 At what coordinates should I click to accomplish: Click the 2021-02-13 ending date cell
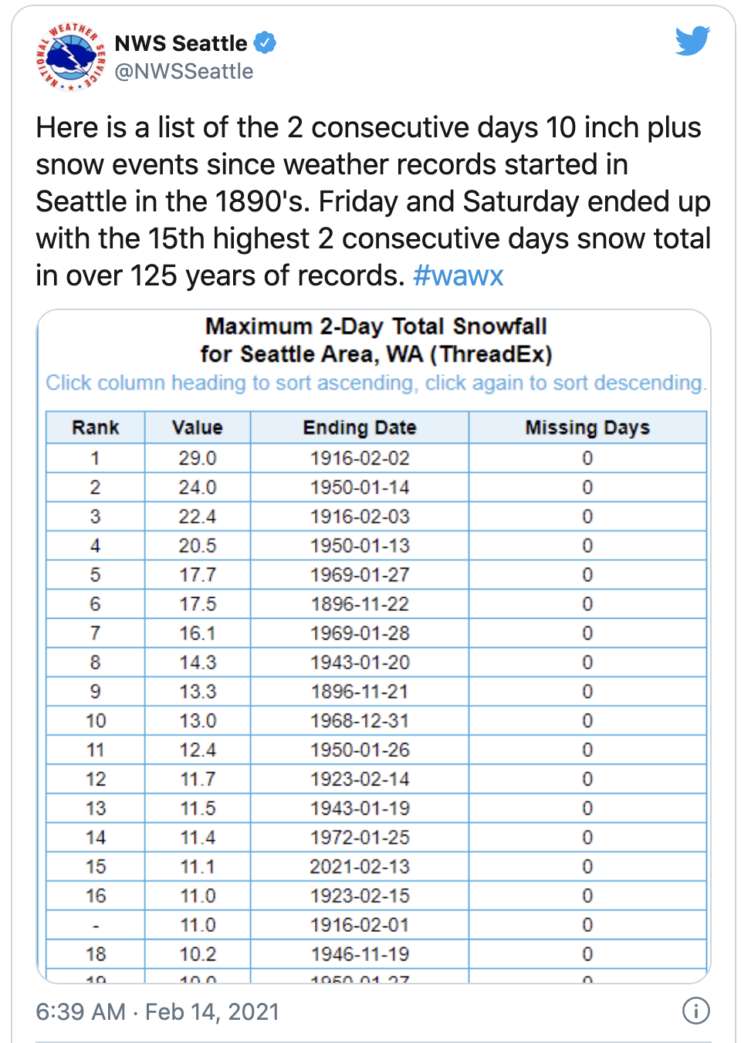[x=360, y=866]
